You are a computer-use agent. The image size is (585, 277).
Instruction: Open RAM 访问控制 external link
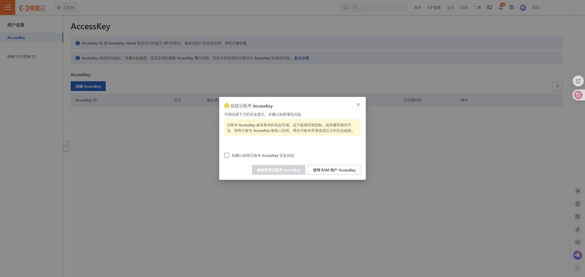pos(21,57)
